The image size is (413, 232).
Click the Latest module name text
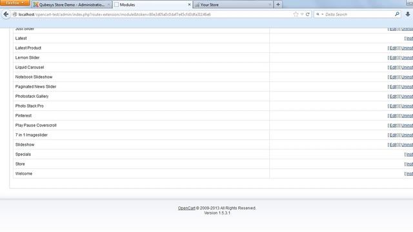[x=21, y=39]
